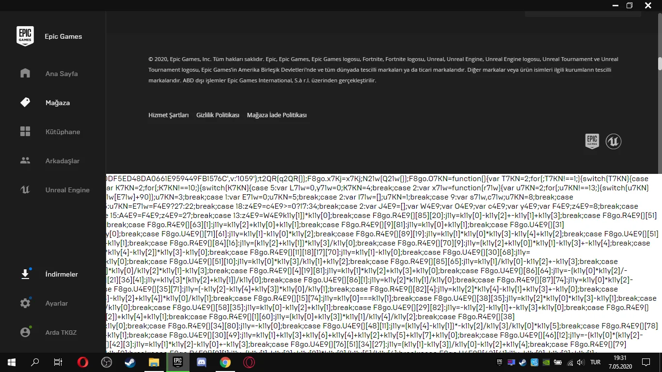Image resolution: width=662 pixels, height=372 pixels.
Task: Open the Windows Action Center notifications
Action: (x=646, y=362)
